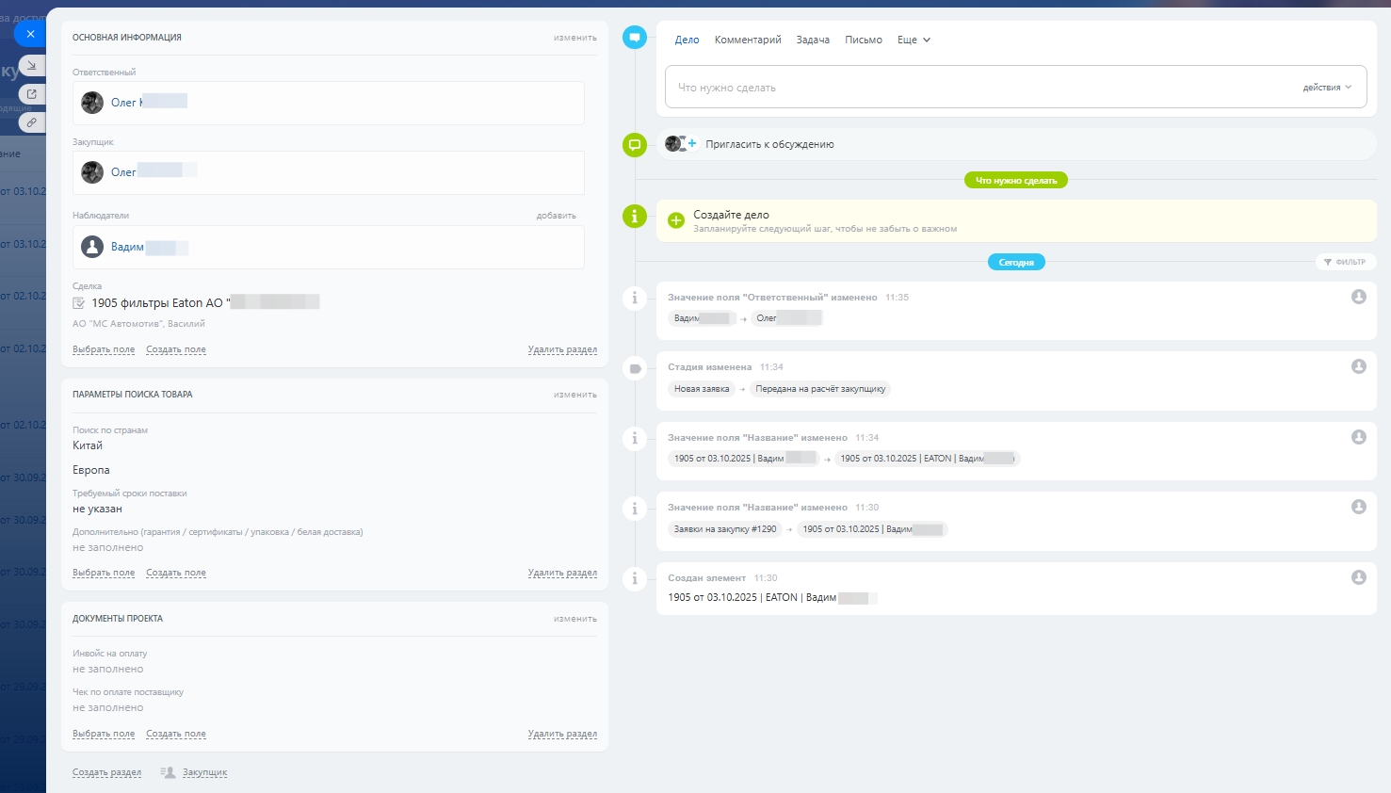Click добавить next to Наблюдатели
The height and width of the screenshot is (793, 1391).
coord(556,216)
